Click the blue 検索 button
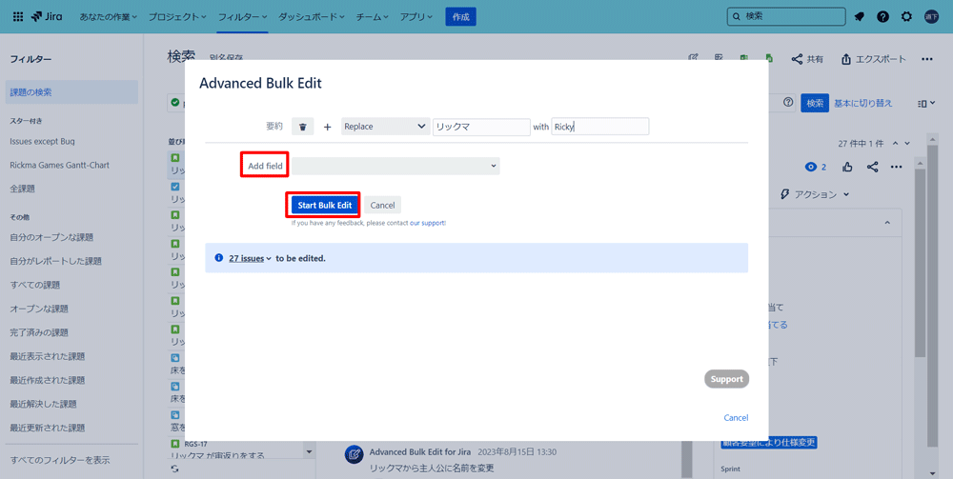 tap(815, 103)
